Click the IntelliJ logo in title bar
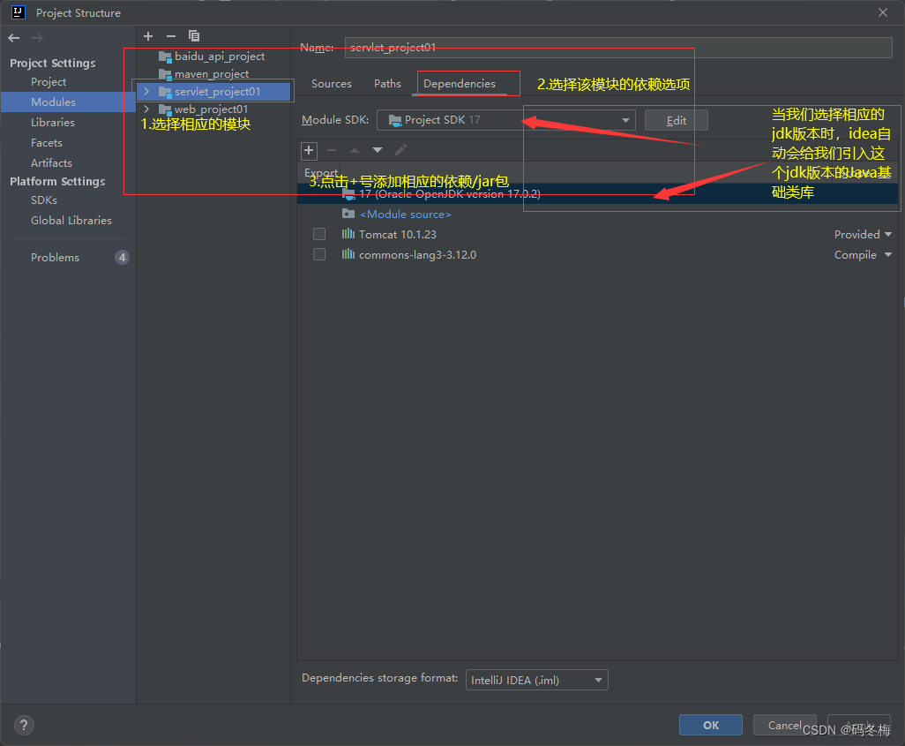This screenshot has height=746, width=905. (x=18, y=12)
